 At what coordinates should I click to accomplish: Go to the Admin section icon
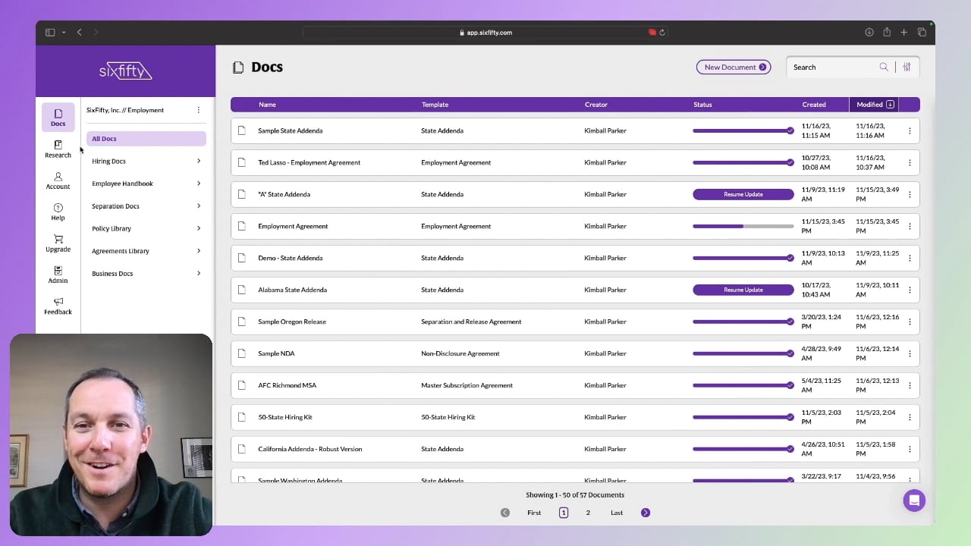click(58, 275)
